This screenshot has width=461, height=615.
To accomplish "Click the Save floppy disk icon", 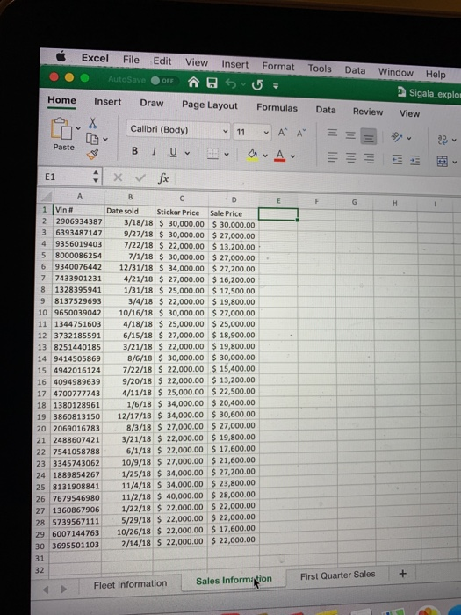I will click(x=212, y=83).
